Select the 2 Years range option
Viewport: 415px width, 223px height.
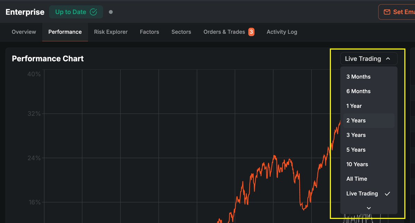(369, 121)
